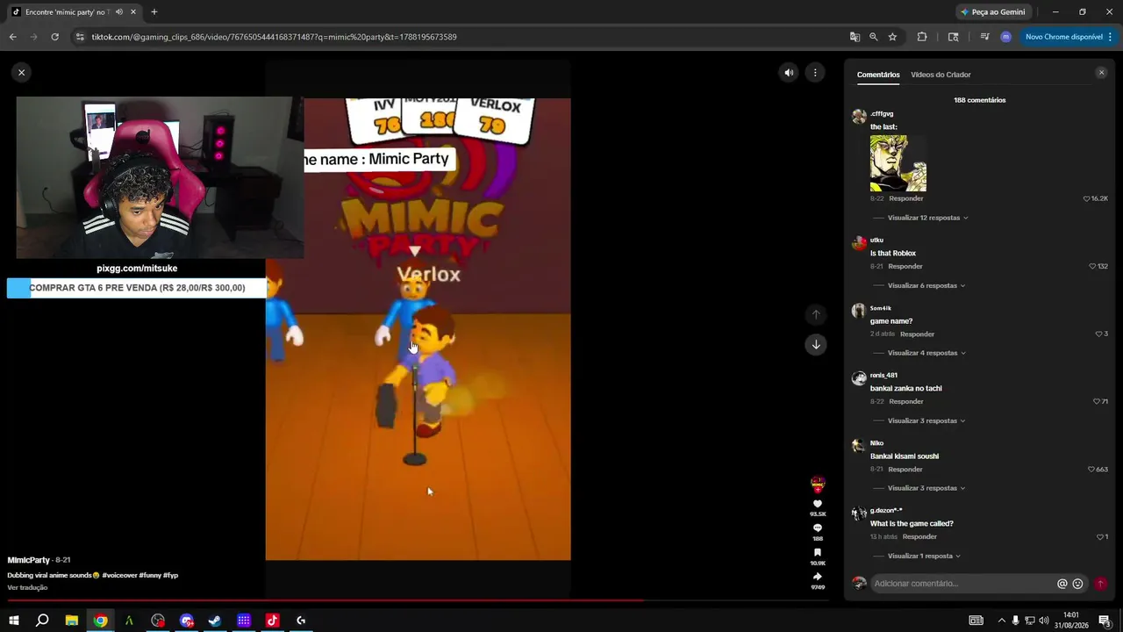Click the Ver tradução link
Image resolution: width=1123 pixels, height=632 pixels.
(x=27, y=587)
